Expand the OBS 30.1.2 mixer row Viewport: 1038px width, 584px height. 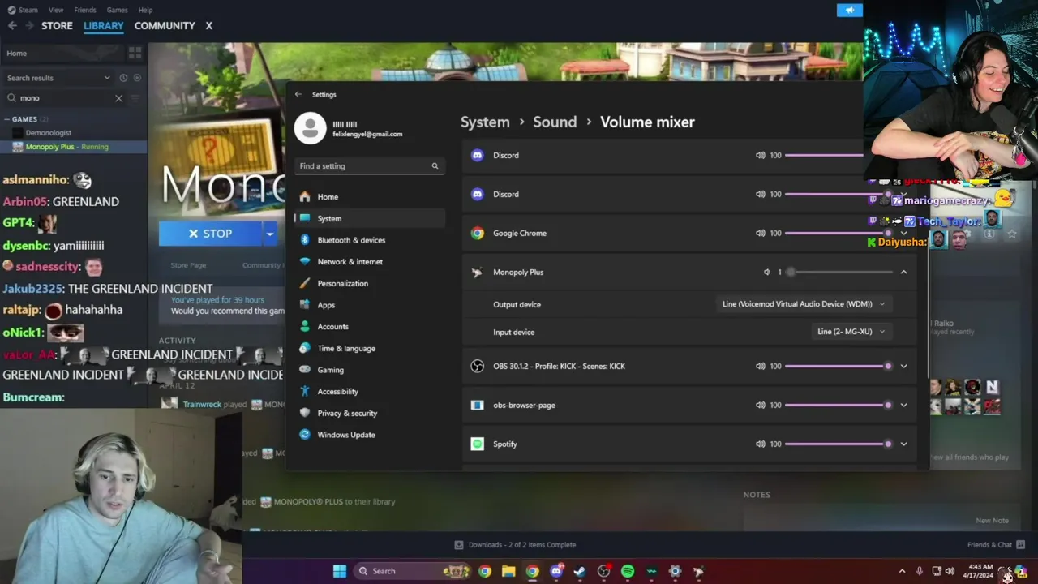(903, 367)
